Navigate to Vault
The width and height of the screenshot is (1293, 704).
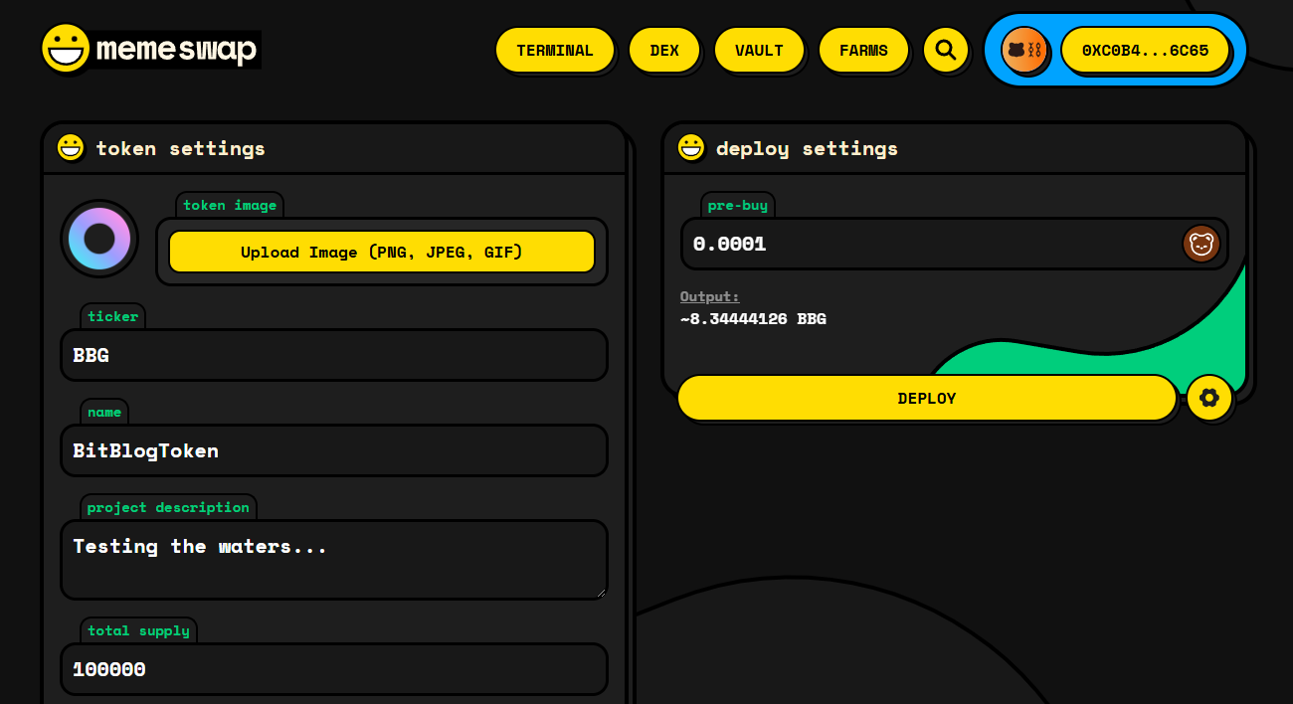pos(758,50)
